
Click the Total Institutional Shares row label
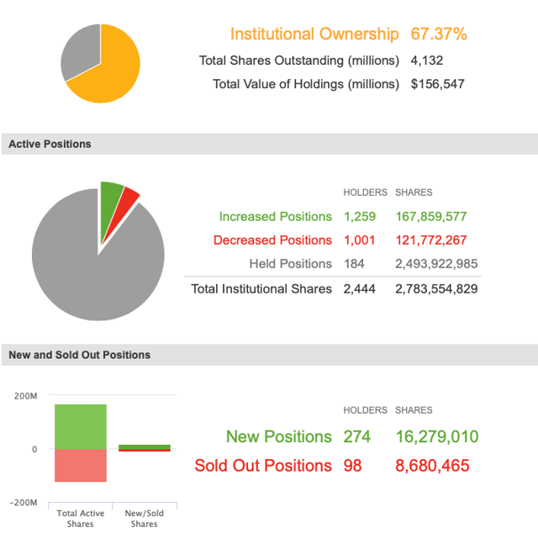click(261, 289)
